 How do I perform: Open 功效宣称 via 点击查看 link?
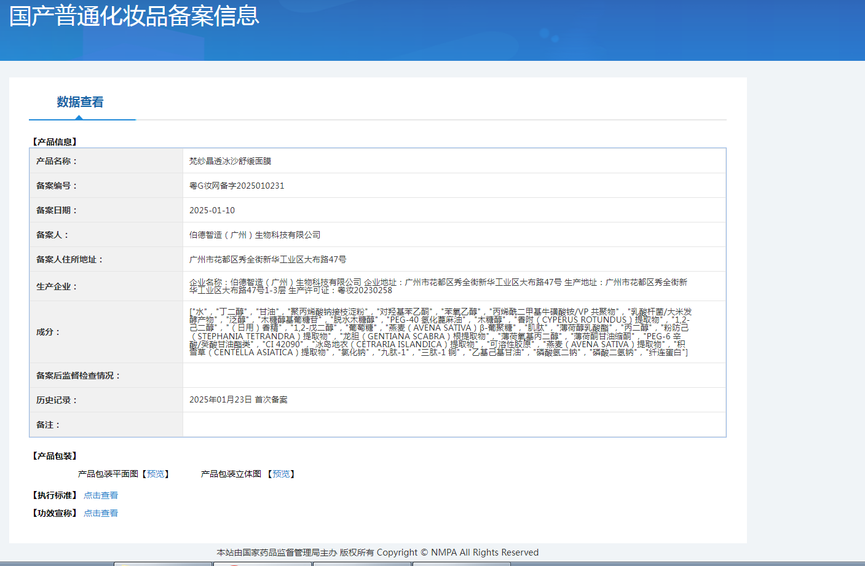pyautogui.click(x=100, y=513)
